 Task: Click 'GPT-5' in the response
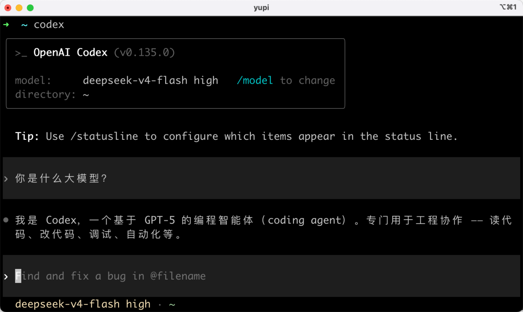(160, 220)
